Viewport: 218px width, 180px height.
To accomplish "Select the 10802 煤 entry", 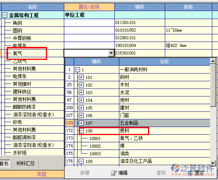I will (x=138, y=146).
